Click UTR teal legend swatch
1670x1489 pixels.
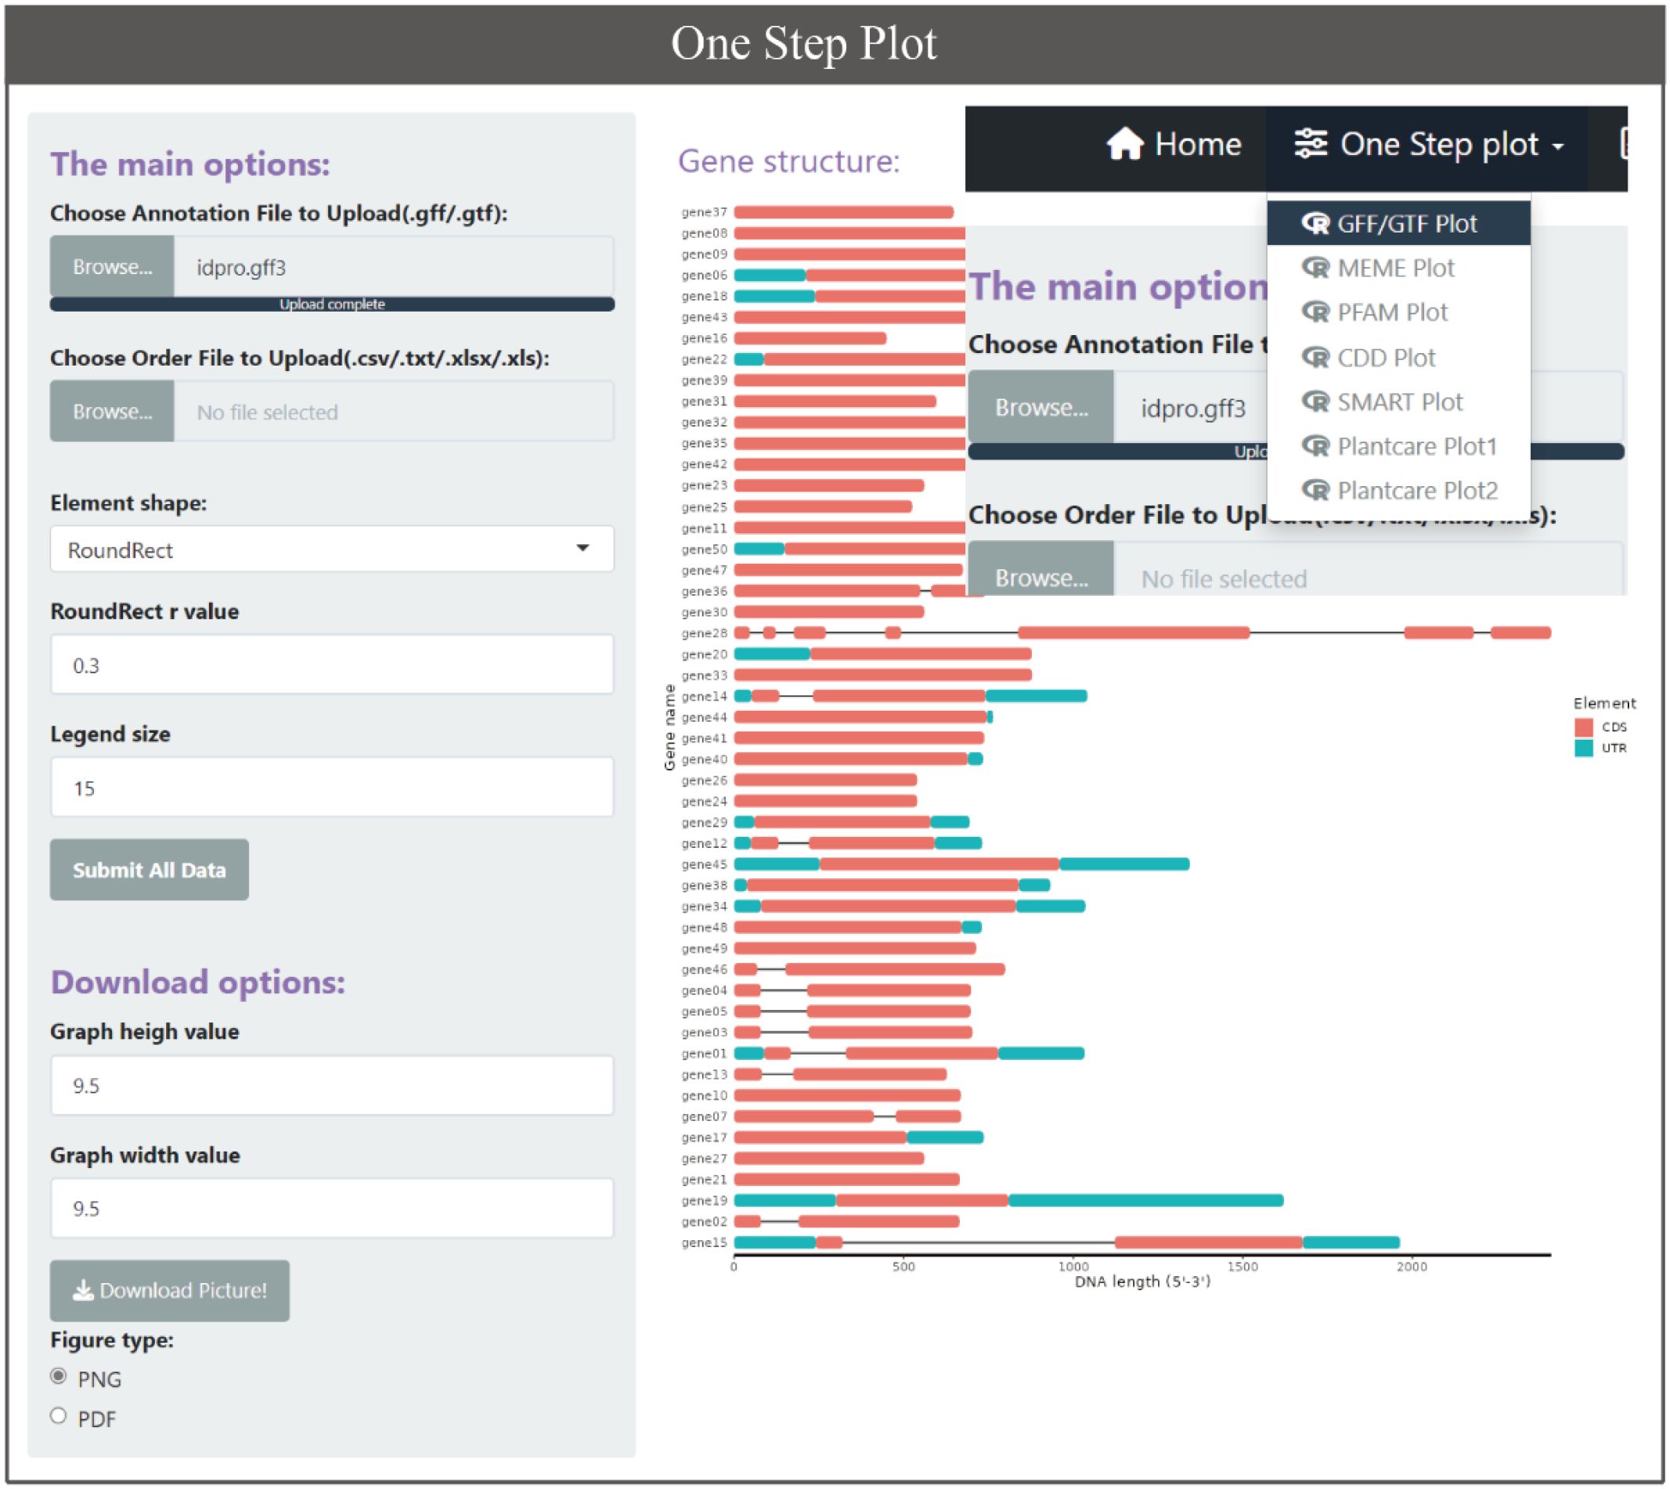[1583, 748]
